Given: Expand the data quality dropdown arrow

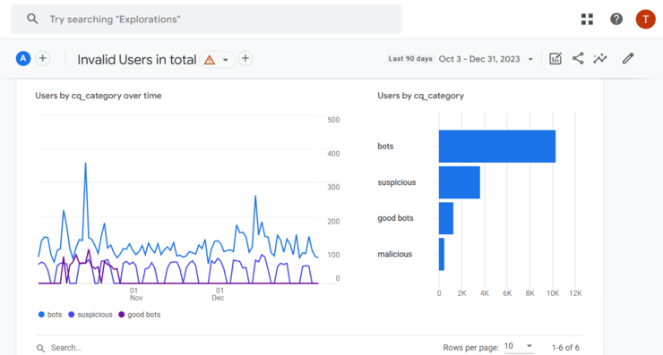Looking at the screenshot, I should [226, 60].
